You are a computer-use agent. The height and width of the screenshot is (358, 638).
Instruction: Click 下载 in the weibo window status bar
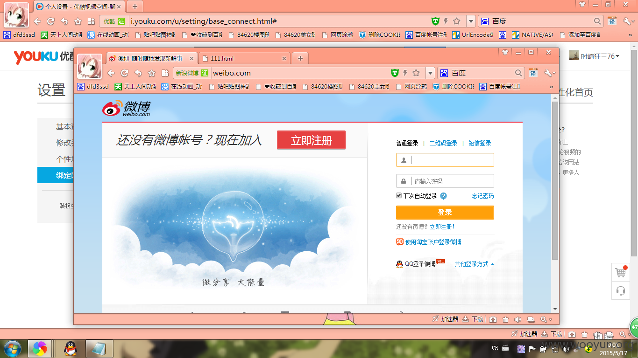[x=473, y=319]
